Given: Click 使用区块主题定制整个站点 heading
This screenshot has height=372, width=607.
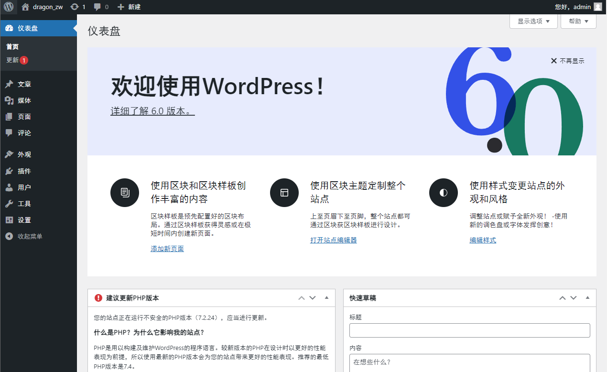Looking at the screenshot, I should pos(358,192).
